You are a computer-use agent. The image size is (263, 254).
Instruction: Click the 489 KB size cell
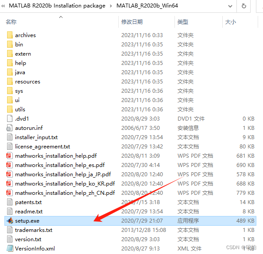245,221
